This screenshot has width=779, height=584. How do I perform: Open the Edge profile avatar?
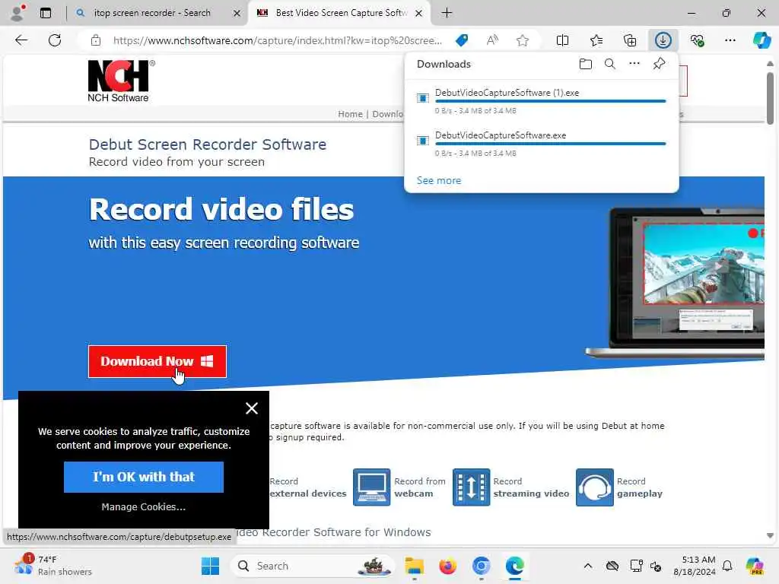17,13
